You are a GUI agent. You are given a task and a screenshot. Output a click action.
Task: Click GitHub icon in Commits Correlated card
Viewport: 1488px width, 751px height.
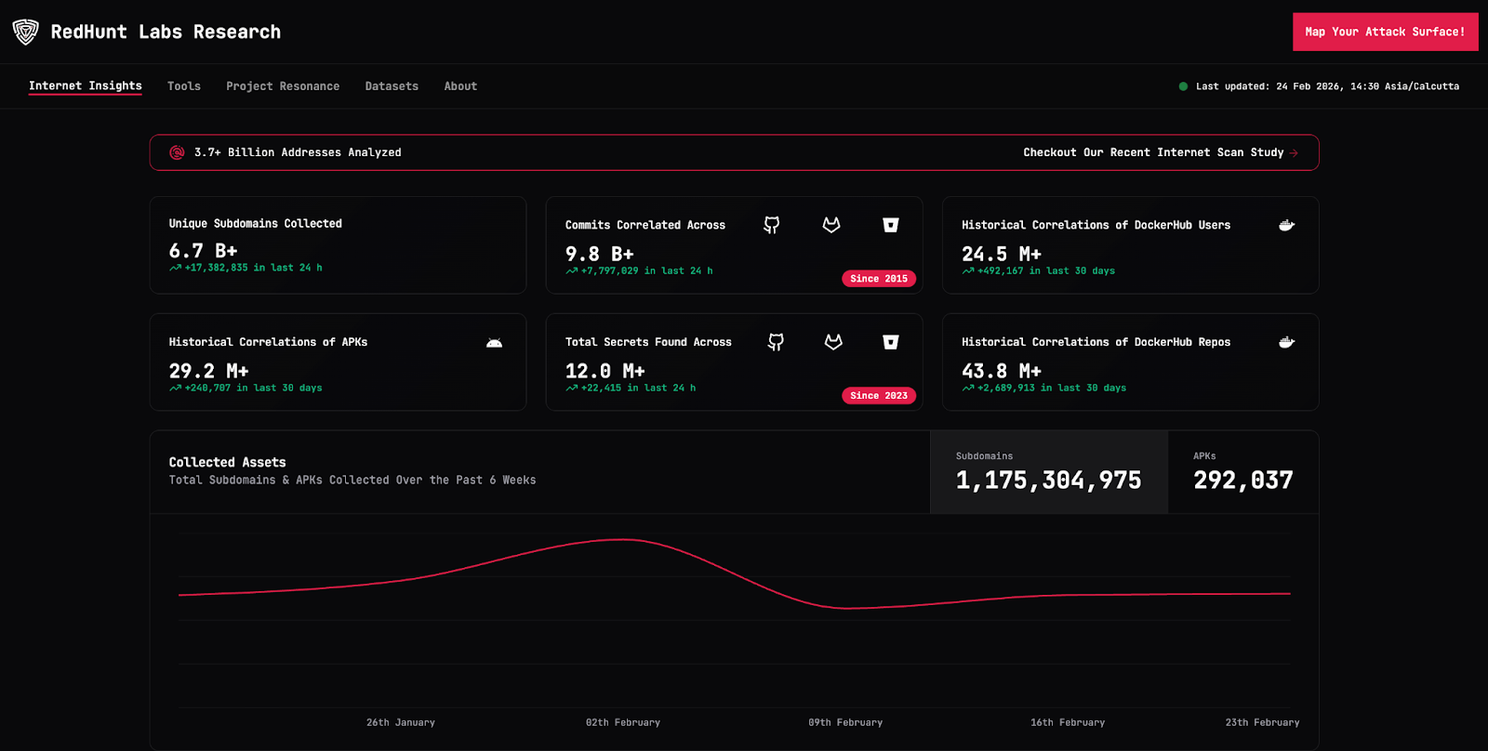tap(771, 225)
